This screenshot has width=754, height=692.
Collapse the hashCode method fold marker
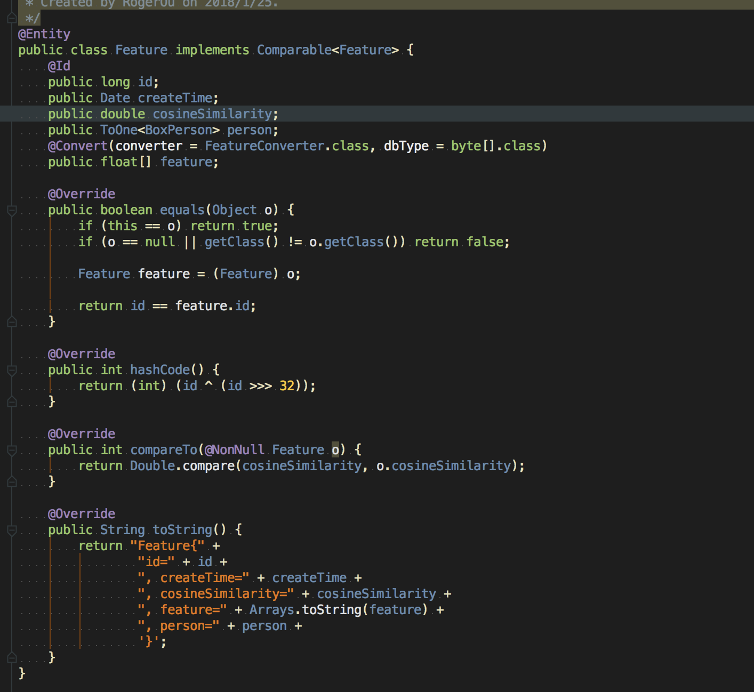tap(12, 370)
